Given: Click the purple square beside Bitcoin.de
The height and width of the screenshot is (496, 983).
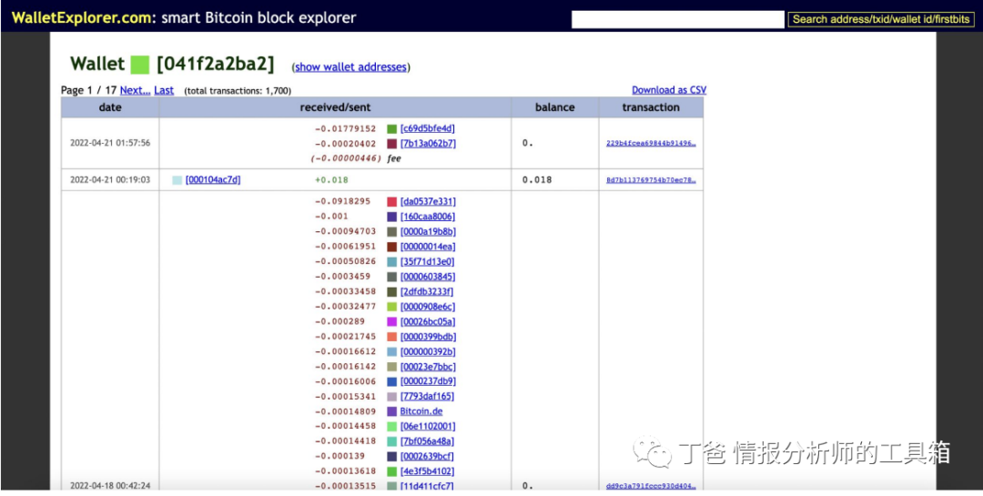Looking at the screenshot, I should tap(391, 411).
